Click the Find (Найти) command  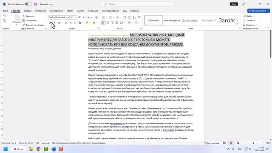248,16
